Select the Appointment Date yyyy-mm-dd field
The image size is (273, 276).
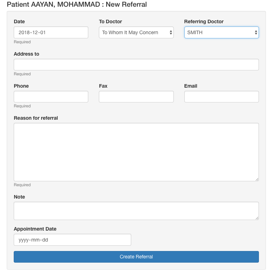pos(72,240)
